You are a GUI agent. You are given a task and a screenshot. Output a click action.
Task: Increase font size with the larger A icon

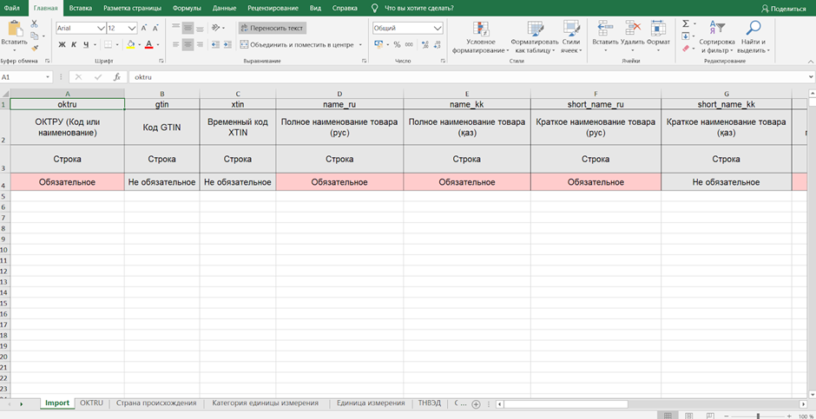point(144,28)
